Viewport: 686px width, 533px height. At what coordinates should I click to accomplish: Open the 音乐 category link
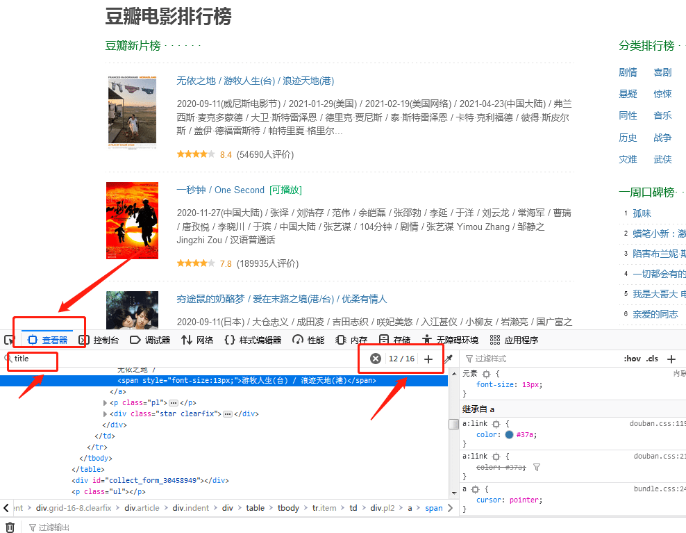coord(662,115)
